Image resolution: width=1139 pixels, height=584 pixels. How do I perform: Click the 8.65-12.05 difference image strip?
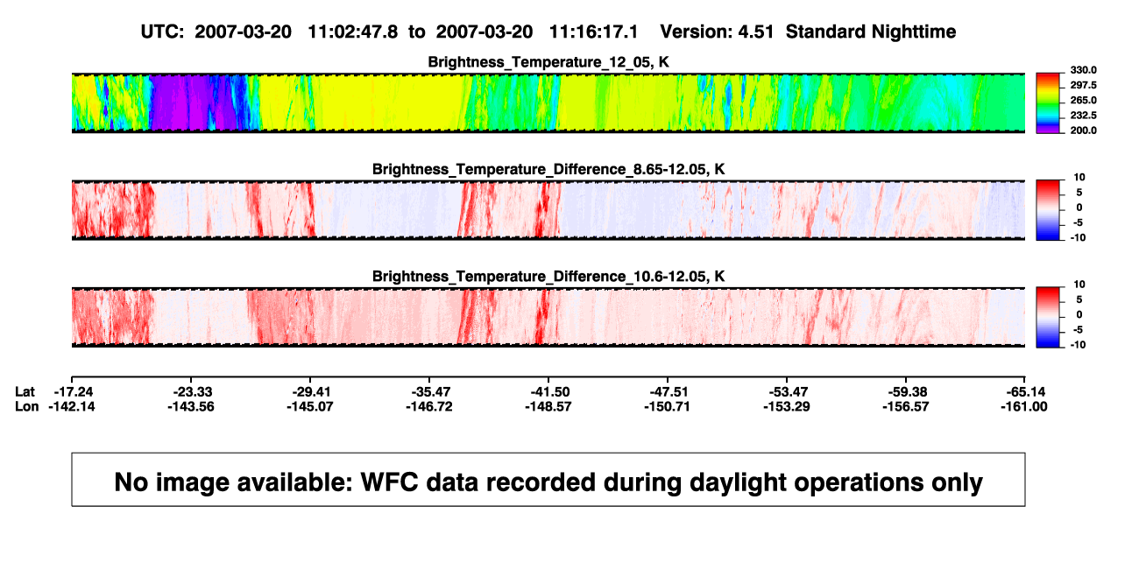pos(548,210)
